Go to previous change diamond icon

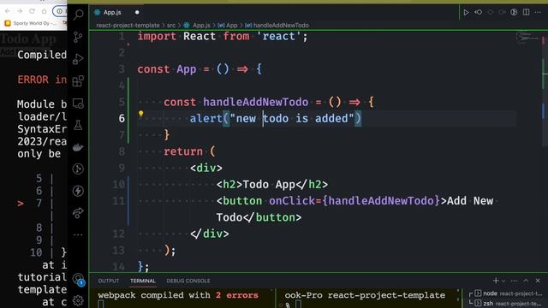[478, 12]
